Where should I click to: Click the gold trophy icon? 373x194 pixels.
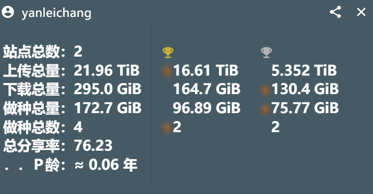coord(167,52)
